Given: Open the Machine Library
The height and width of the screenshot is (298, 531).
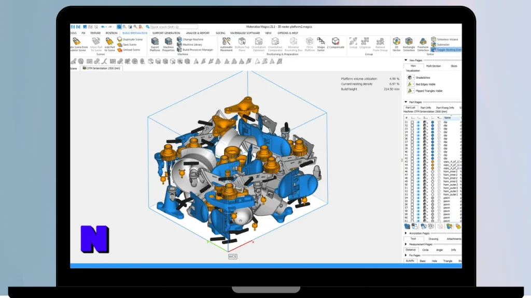Looking at the screenshot, I should (x=190, y=44).
